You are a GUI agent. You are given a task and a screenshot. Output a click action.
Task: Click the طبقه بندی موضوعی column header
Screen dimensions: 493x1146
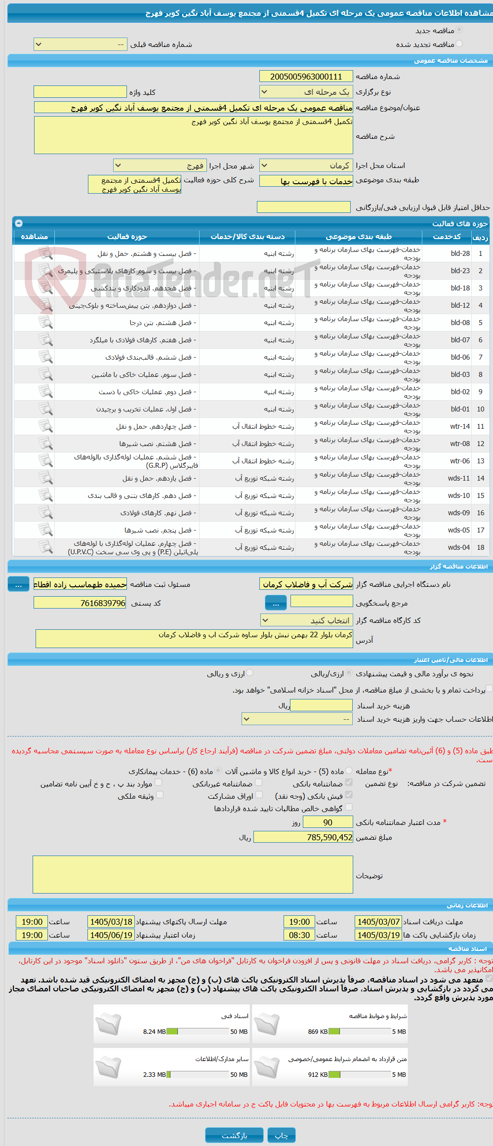coord(359,237)
